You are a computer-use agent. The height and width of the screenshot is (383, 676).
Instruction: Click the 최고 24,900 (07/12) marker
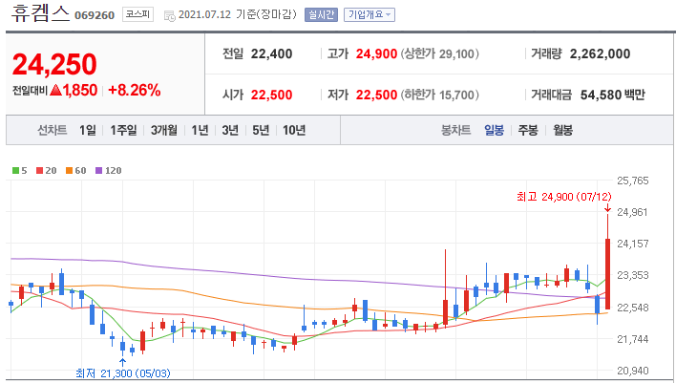pyautogui.click(x=564, y=197)
